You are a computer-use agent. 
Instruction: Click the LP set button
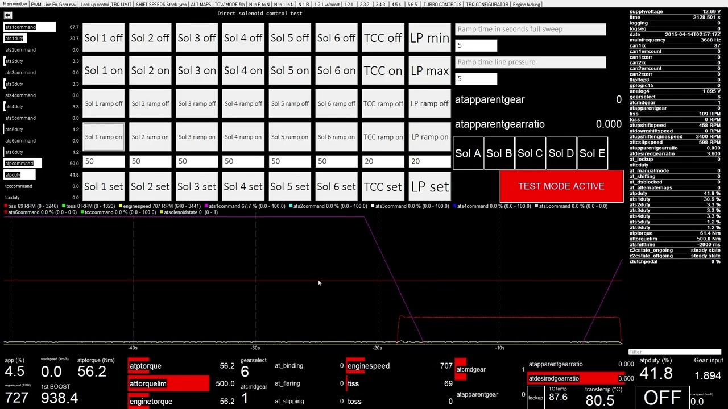click(429, 187)
